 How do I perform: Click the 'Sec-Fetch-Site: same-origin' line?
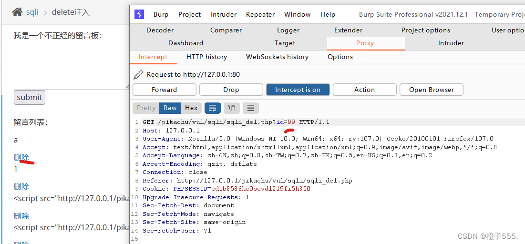coord(194,222)
